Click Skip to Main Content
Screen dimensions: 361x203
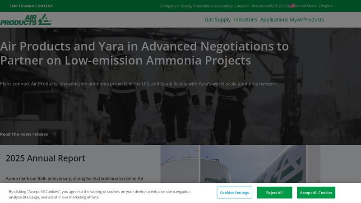click(31, 6)
